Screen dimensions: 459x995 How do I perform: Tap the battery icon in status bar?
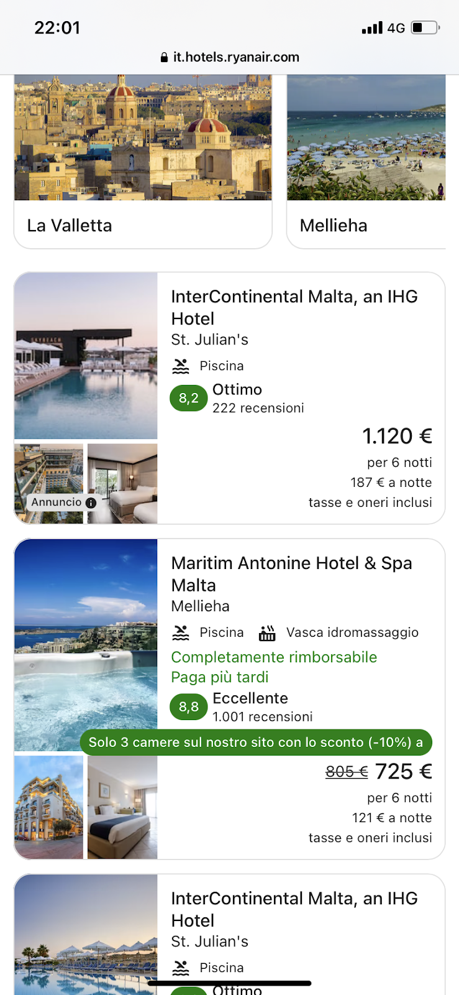click(425, 28)
